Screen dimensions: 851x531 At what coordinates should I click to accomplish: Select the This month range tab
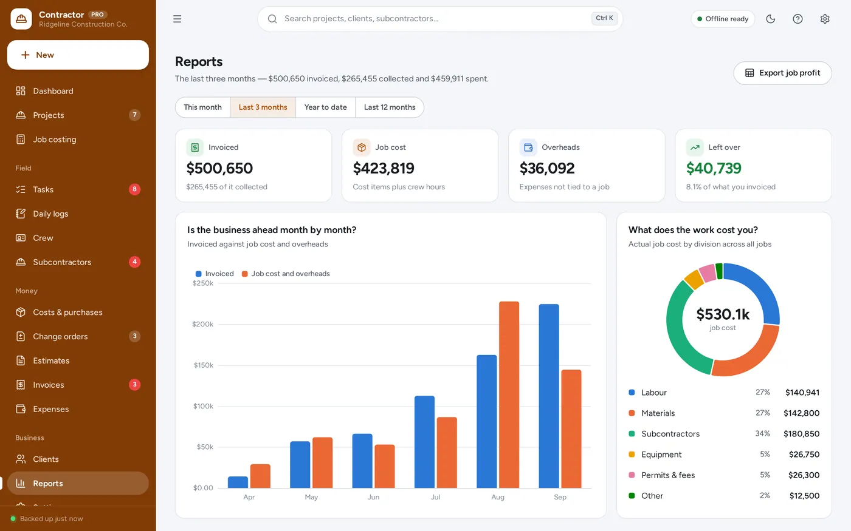pos(203,107)
